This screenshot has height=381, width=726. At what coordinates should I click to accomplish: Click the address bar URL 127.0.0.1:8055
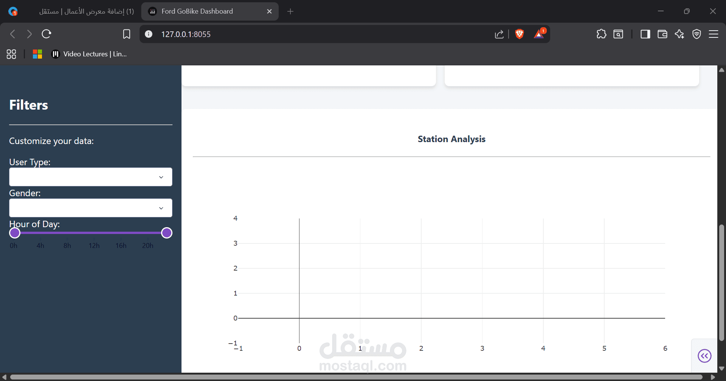(x=186, y=34)
